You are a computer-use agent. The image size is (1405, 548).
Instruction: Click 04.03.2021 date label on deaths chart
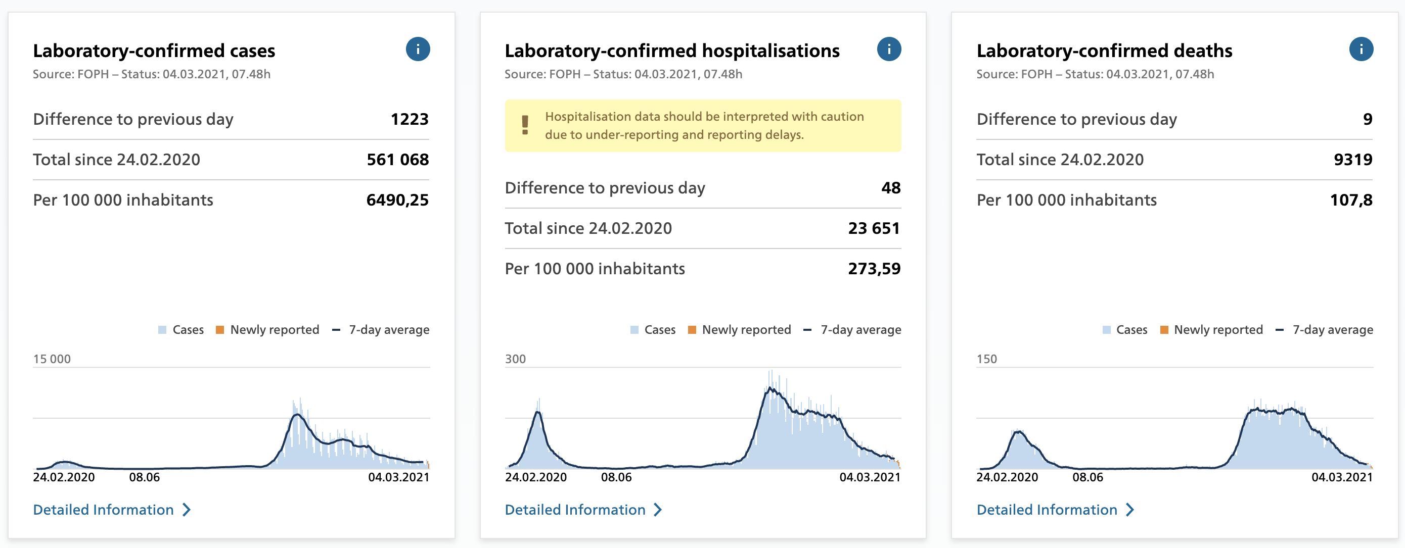[1342, 478]
